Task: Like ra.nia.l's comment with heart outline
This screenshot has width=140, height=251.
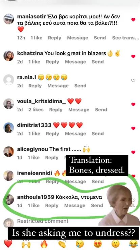Action: pos(133,80)
